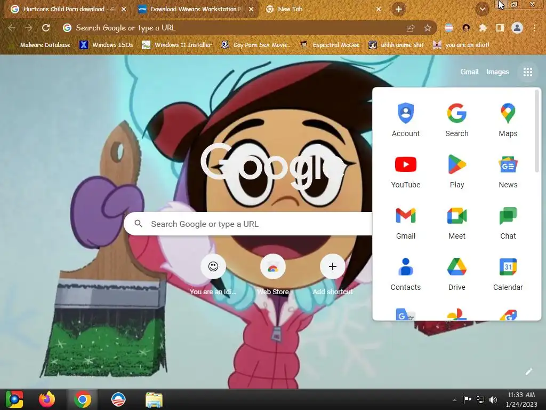
Task: Open the Start menu on the taskbar
Action: [x=14, y=399]
